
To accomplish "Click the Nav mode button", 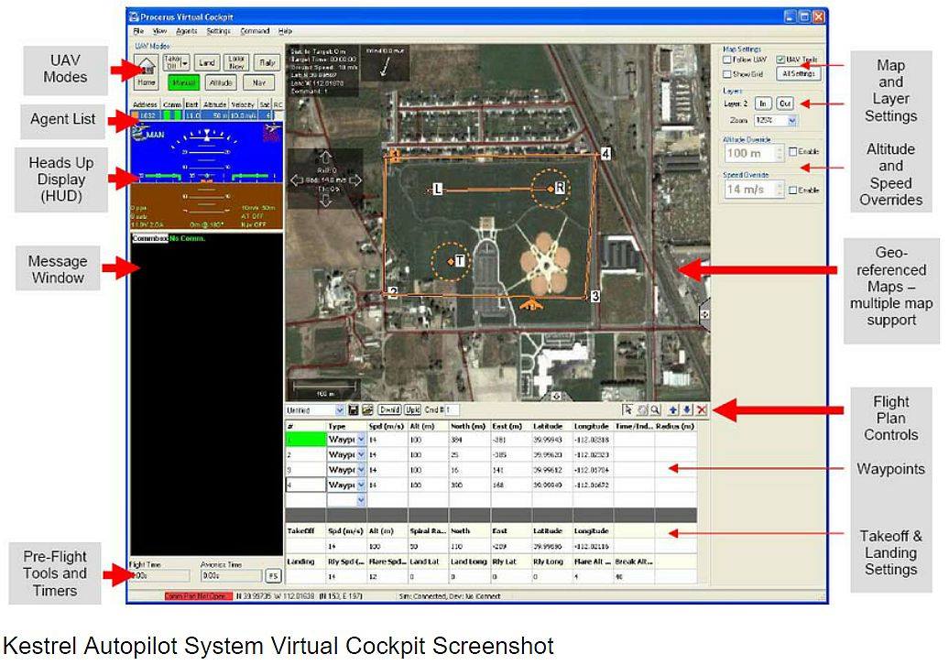I will (259, 83).
